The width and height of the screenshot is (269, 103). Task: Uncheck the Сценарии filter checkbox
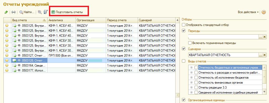tap(184, 49)
